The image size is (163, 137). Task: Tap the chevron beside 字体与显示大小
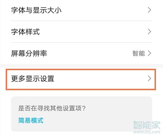pos(149,10)
